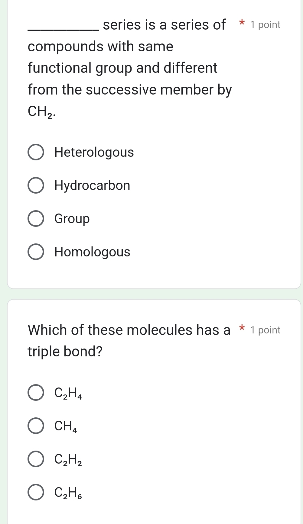
Task: Click the 'C₂H₂' formula label text
Action: (68, 460)
